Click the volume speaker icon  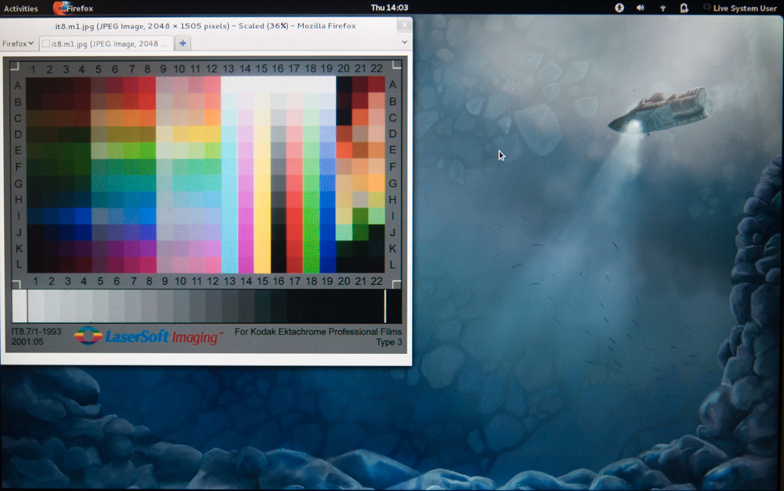click(x=640, y=8)
